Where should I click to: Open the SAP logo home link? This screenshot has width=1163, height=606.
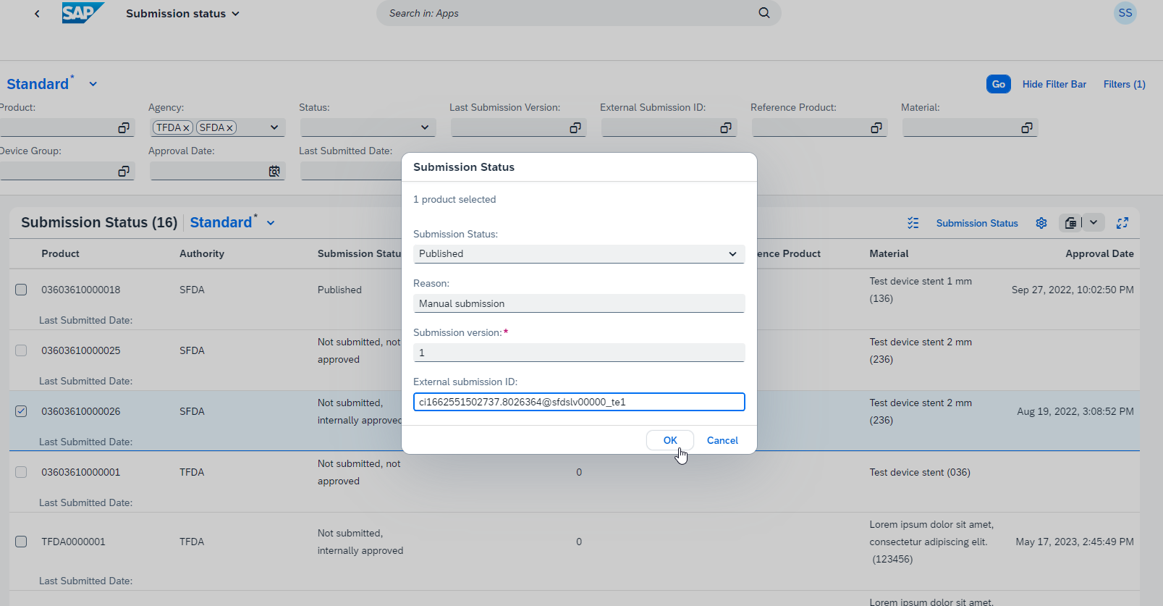click(83, 13)
